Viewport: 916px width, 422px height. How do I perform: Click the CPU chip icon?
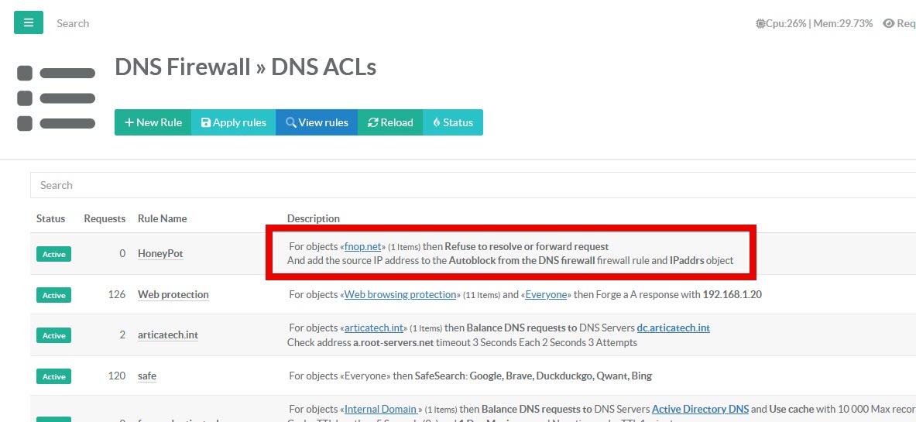coord(760,24)
